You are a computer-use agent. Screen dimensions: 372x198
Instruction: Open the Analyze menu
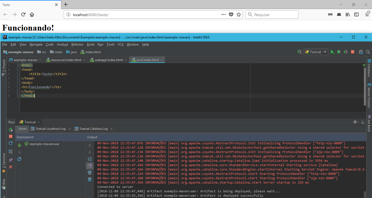coord(62,44)
